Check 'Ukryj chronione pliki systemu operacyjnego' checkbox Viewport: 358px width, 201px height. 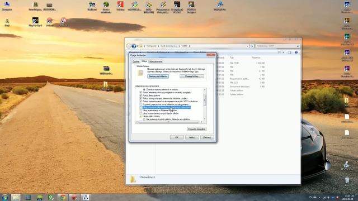point(140,107)
